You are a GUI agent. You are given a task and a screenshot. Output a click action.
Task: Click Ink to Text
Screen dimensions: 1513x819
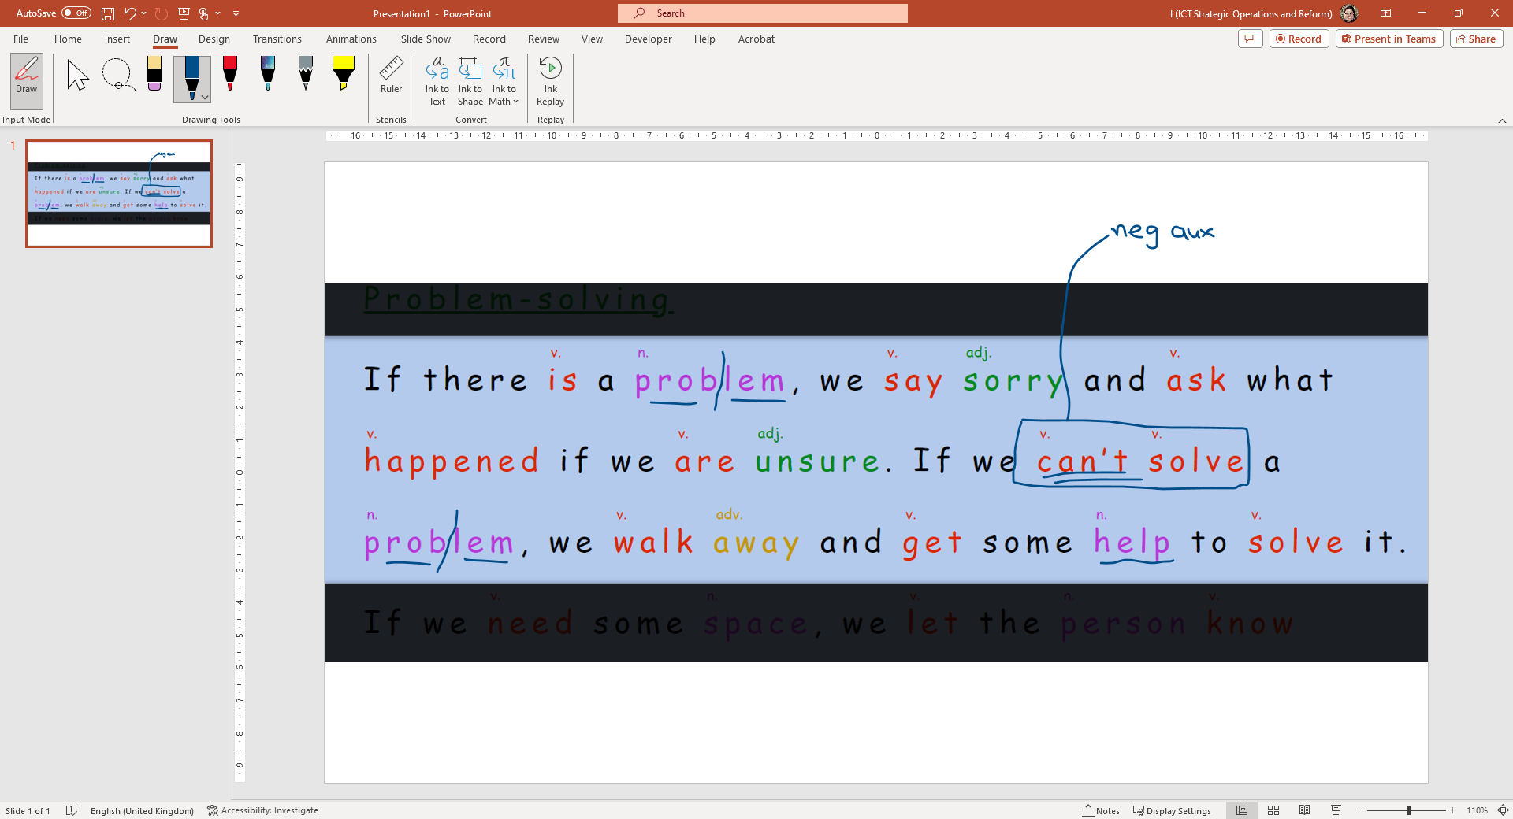[437, 81]
